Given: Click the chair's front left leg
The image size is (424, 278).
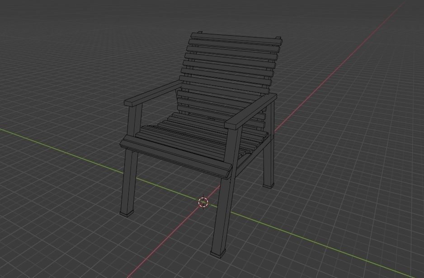Looking at the screenshot, I should 131,161.
